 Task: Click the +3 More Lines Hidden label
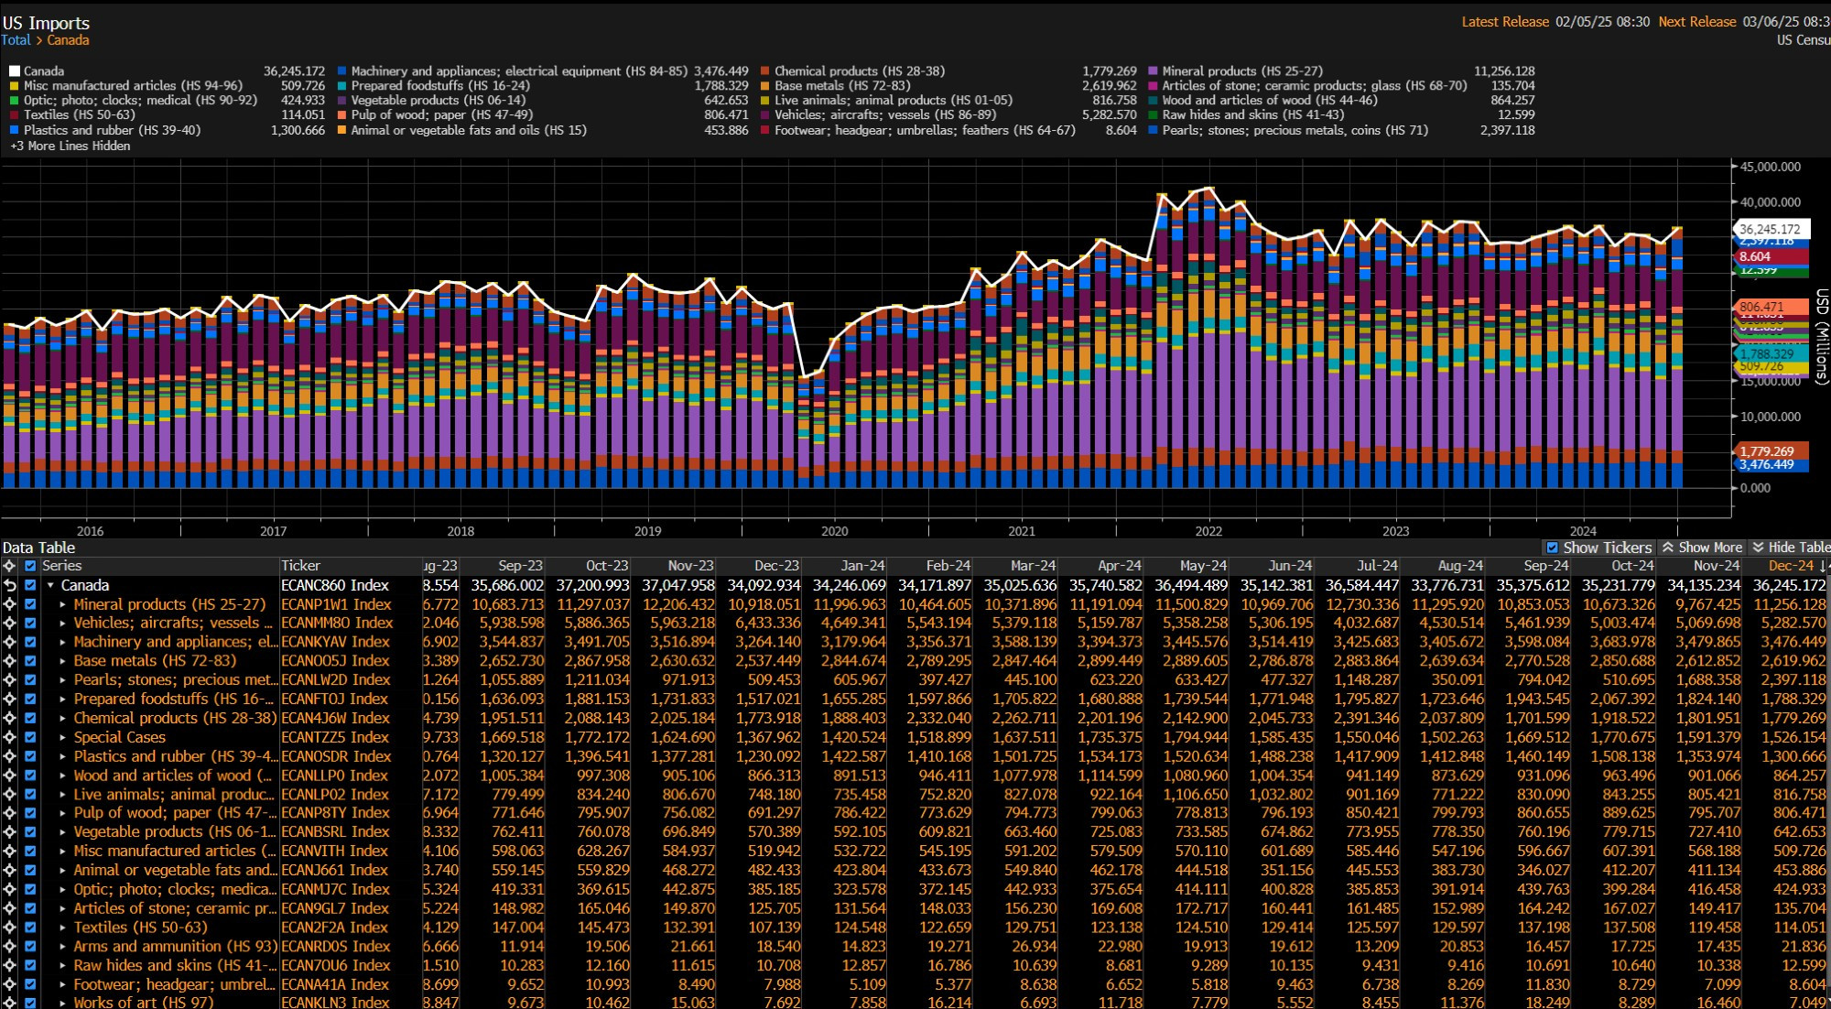(70, 146)
